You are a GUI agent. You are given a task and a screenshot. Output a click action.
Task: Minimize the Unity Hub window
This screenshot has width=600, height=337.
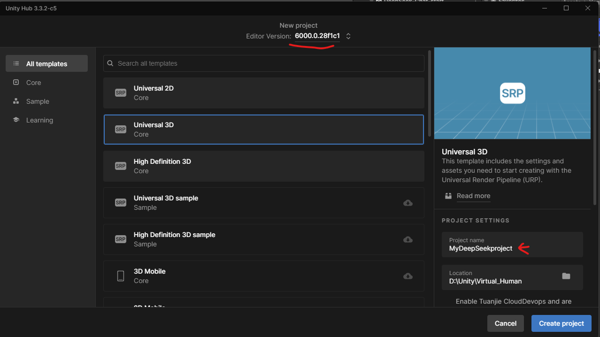545,8
